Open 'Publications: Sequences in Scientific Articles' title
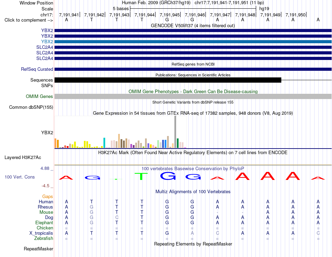The width and height of the screenshot is (332, 257). click(x=193, y=75)
